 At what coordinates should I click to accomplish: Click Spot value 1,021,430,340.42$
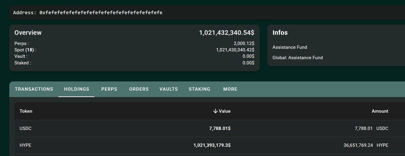pos(235,50)
